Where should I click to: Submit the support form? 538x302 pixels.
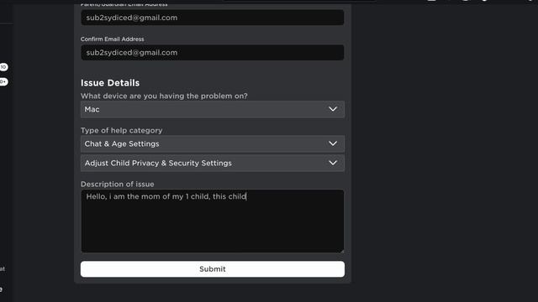(213, 269)
